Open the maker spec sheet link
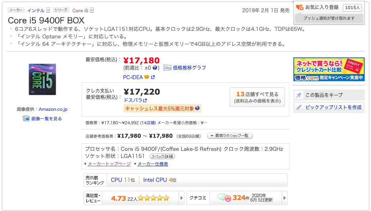The image size is (371, 211). point(152,164)
